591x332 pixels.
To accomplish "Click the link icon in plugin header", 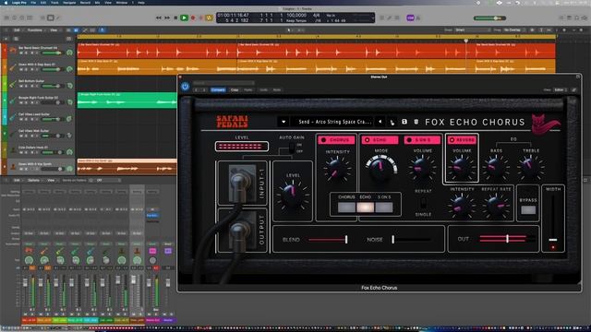I will pos(574,90).
